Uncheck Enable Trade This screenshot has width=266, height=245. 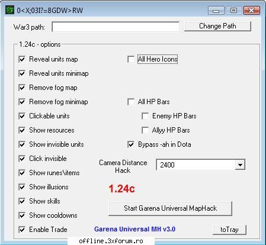tap(22, 230)
